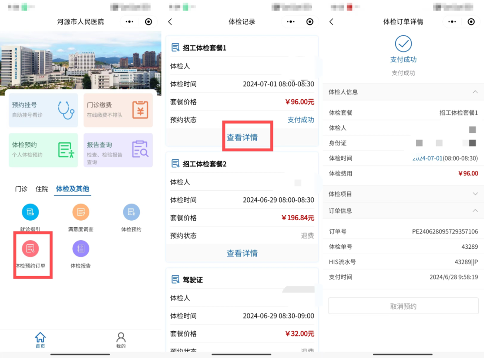
Task: Tap 体检单号 value 43289
Action: (x=470, y=247)
